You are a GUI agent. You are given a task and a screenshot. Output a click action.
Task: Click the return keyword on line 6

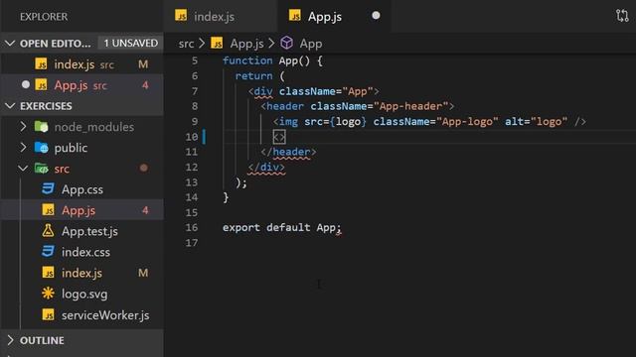pos(254,75)
